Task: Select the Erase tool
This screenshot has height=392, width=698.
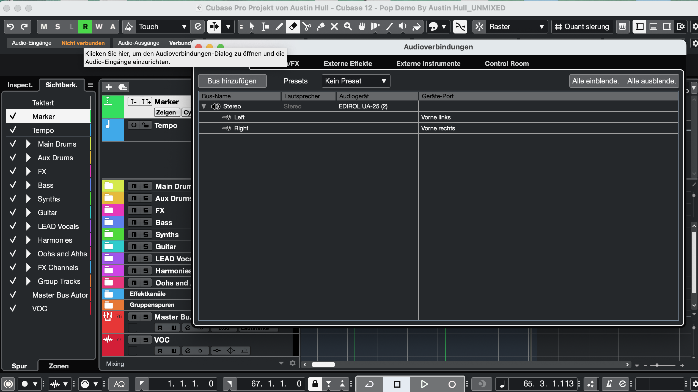Action: tap(293, 27)
